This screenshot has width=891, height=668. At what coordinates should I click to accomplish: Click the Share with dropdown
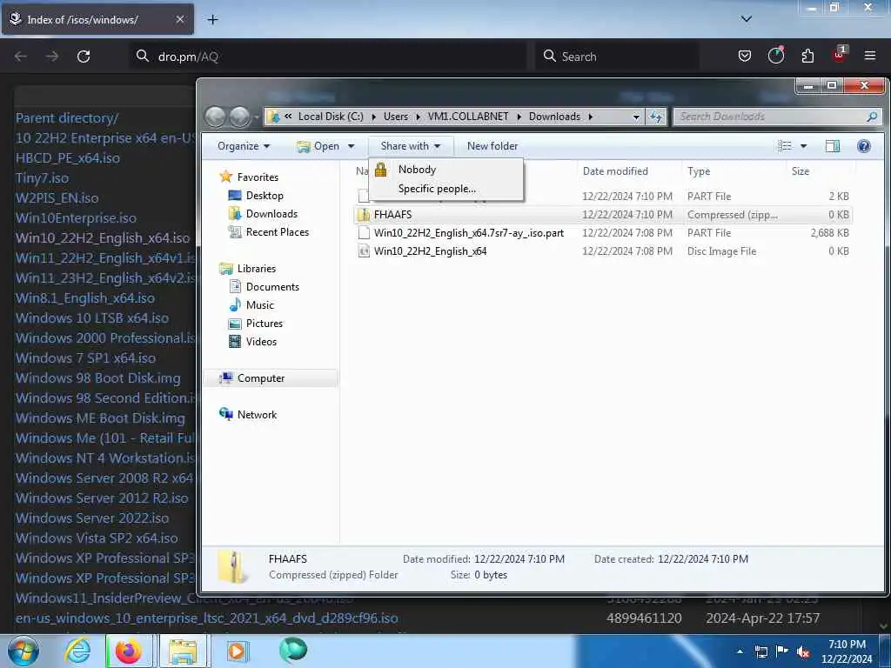pos(411,146)
